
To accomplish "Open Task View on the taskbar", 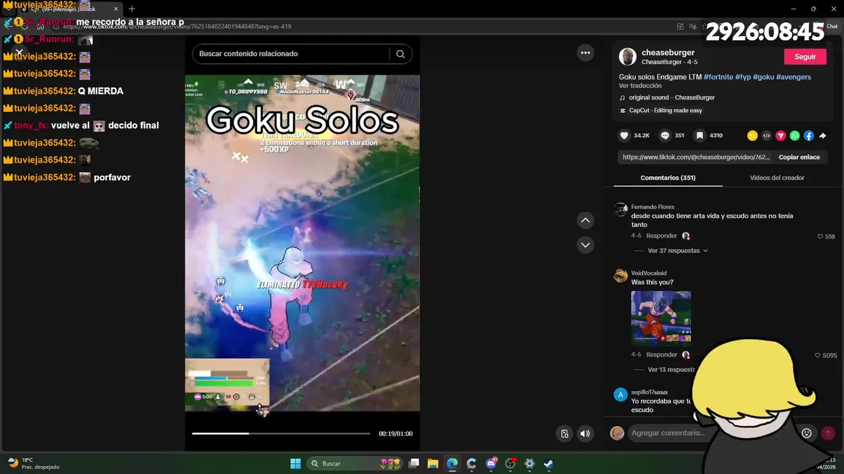I will (414, 463).
